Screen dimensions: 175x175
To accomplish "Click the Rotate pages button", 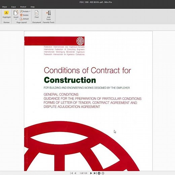I will (x=24, y=11).
